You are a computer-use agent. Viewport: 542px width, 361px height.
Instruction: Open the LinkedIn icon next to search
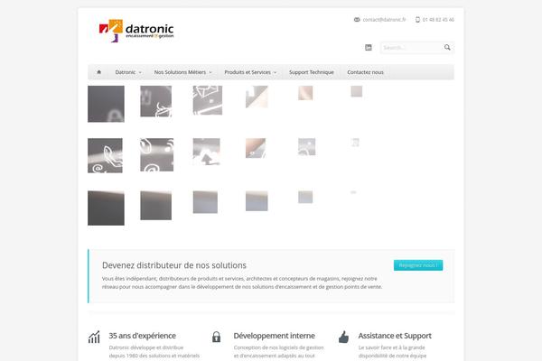tap(369, 47)
